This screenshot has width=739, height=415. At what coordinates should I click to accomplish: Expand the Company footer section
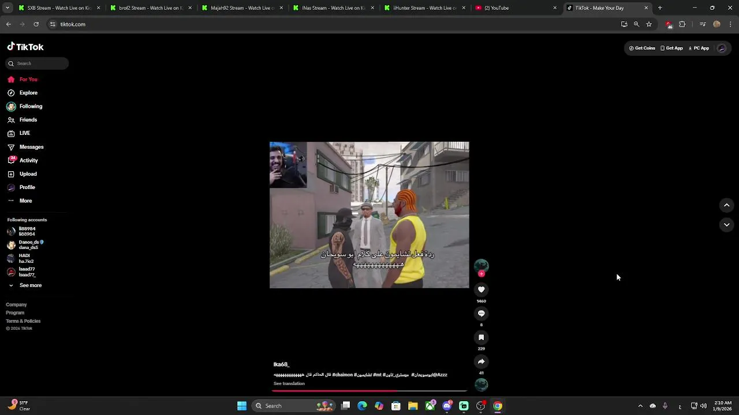pos(16,304)
